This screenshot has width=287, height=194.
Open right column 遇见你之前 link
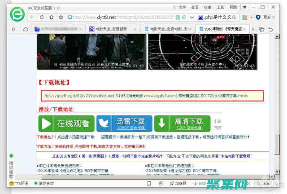coord(181,171)
